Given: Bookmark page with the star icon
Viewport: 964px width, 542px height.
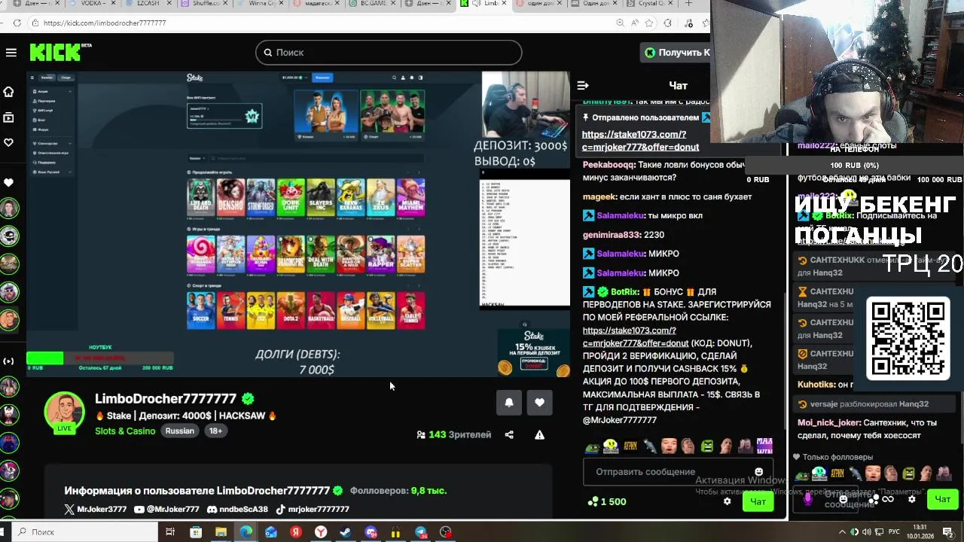Looking at the screenshot, I should click(648, 23).
